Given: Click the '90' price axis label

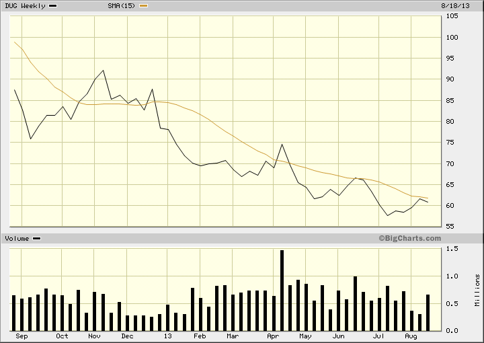Looking at the screenshot, I should click(450, 79).
